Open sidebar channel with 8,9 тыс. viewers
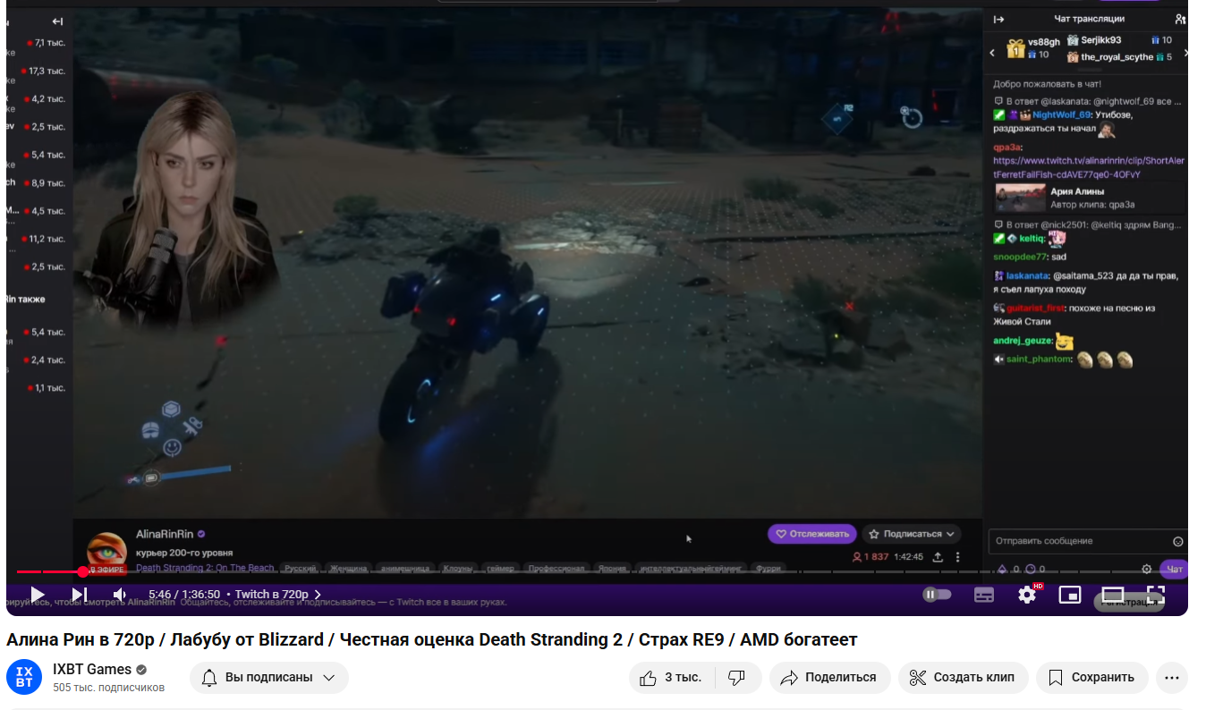The width and height of the screenshot is (1206, 710). point(36,182)
